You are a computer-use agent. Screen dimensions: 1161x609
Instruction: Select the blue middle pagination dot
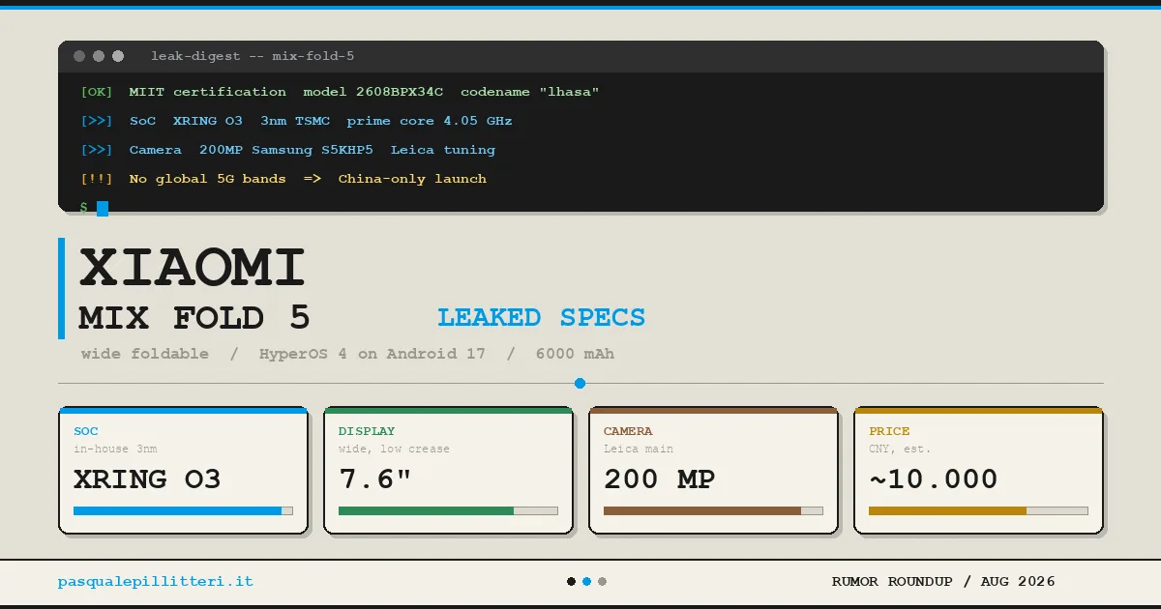tap(586, 582)
